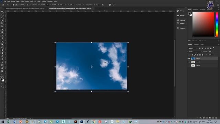The width and height of the screenshot is (220, 124).
Task: Select the Hand tool
Action: tap(2, 68)
